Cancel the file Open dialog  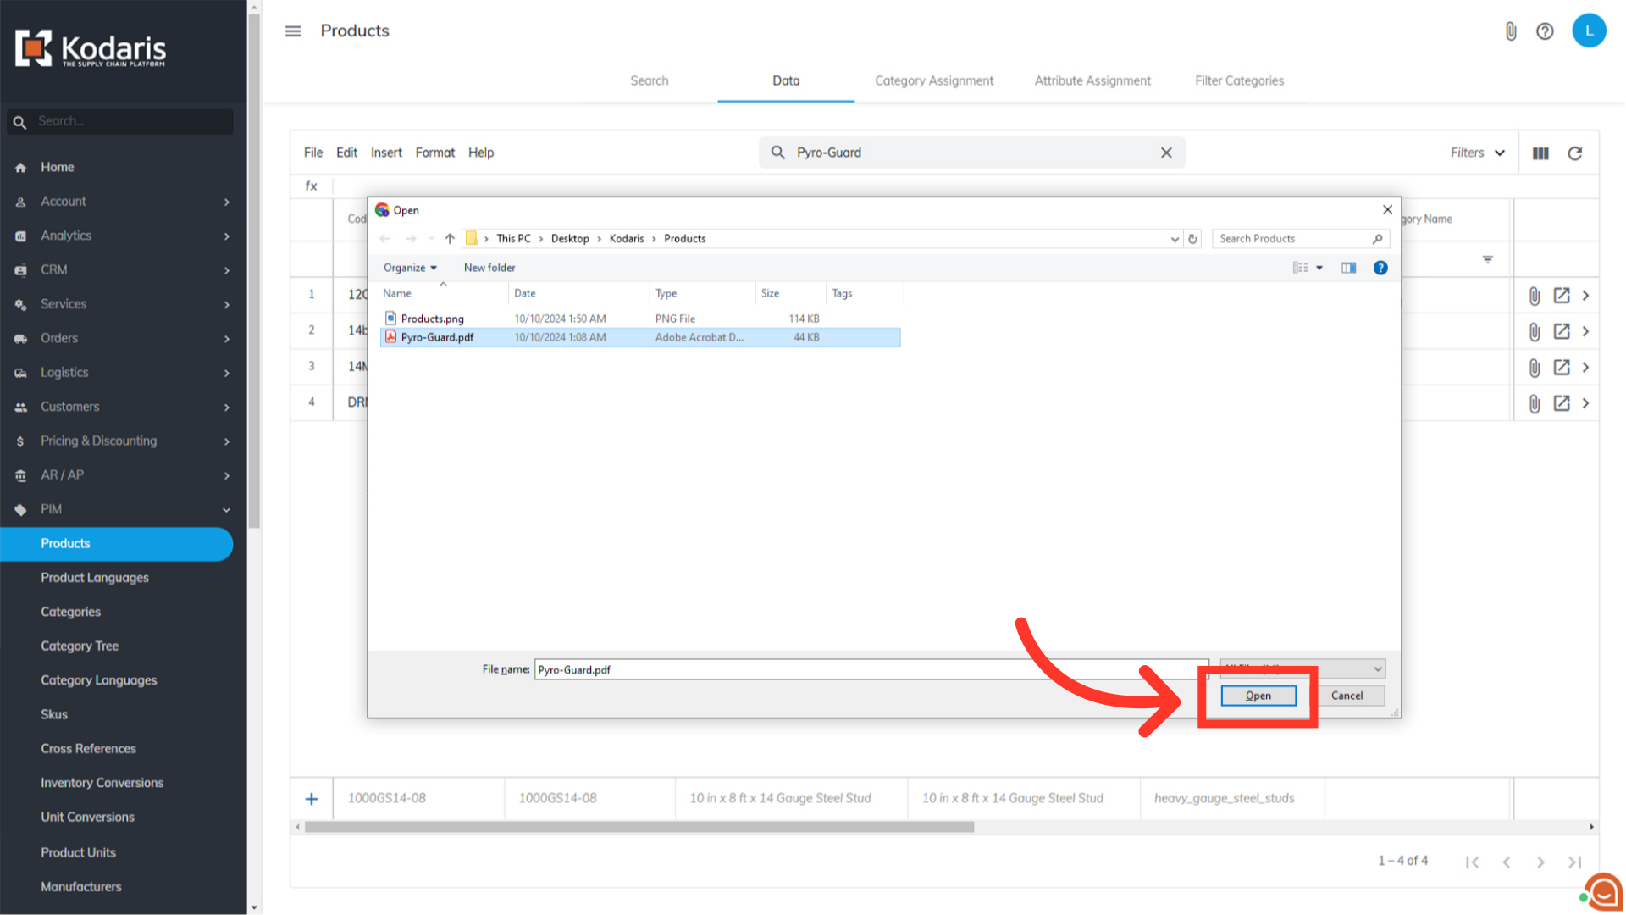click(x=1347, y=696)
